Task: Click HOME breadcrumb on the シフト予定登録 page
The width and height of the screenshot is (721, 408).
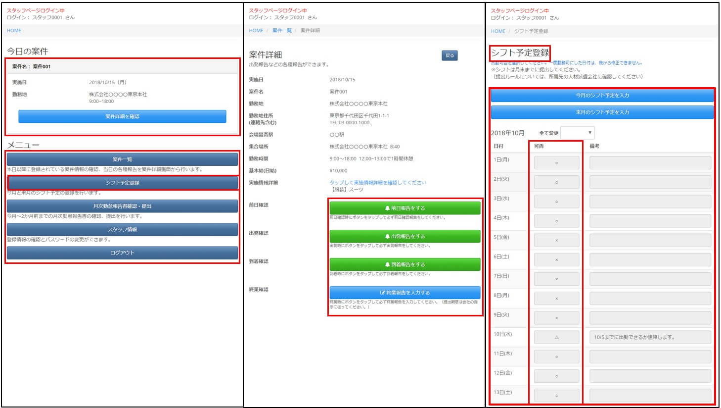Action: click(x=498, y=31)
